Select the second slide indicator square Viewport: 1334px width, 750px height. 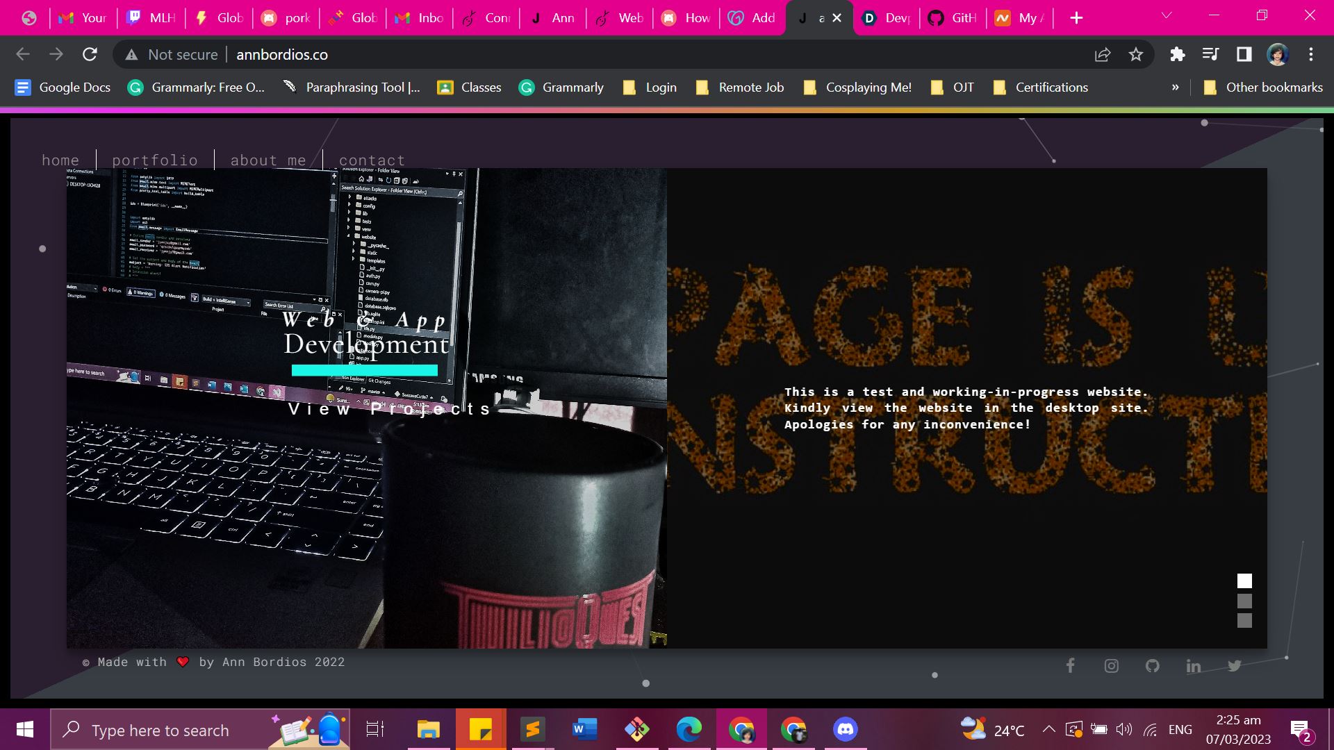[x=1244, y=601]
